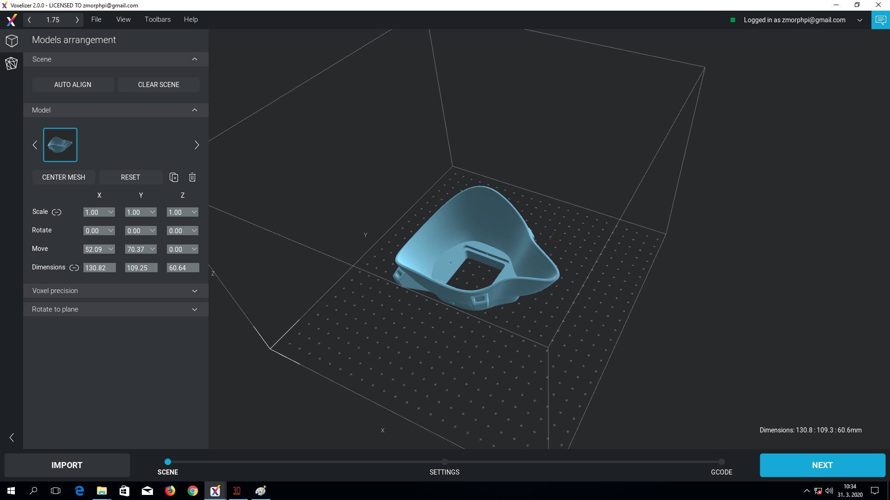Click the duplicate model icon

coord(174,177)
